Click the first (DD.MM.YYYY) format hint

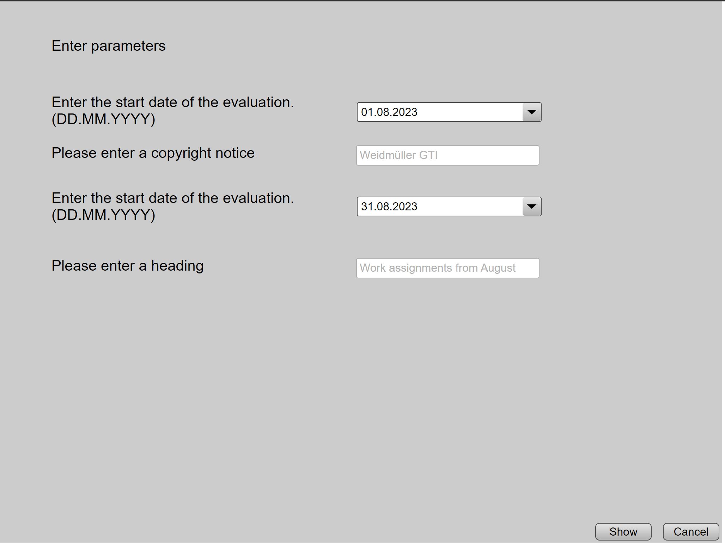pos(103,119)
